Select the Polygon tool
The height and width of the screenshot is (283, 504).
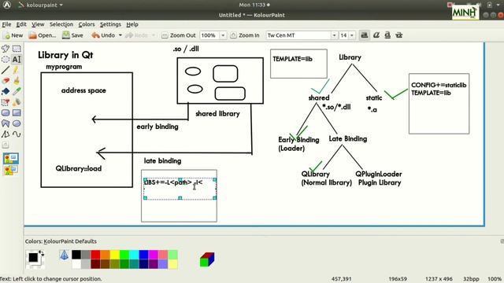click(x=6, y=123)
